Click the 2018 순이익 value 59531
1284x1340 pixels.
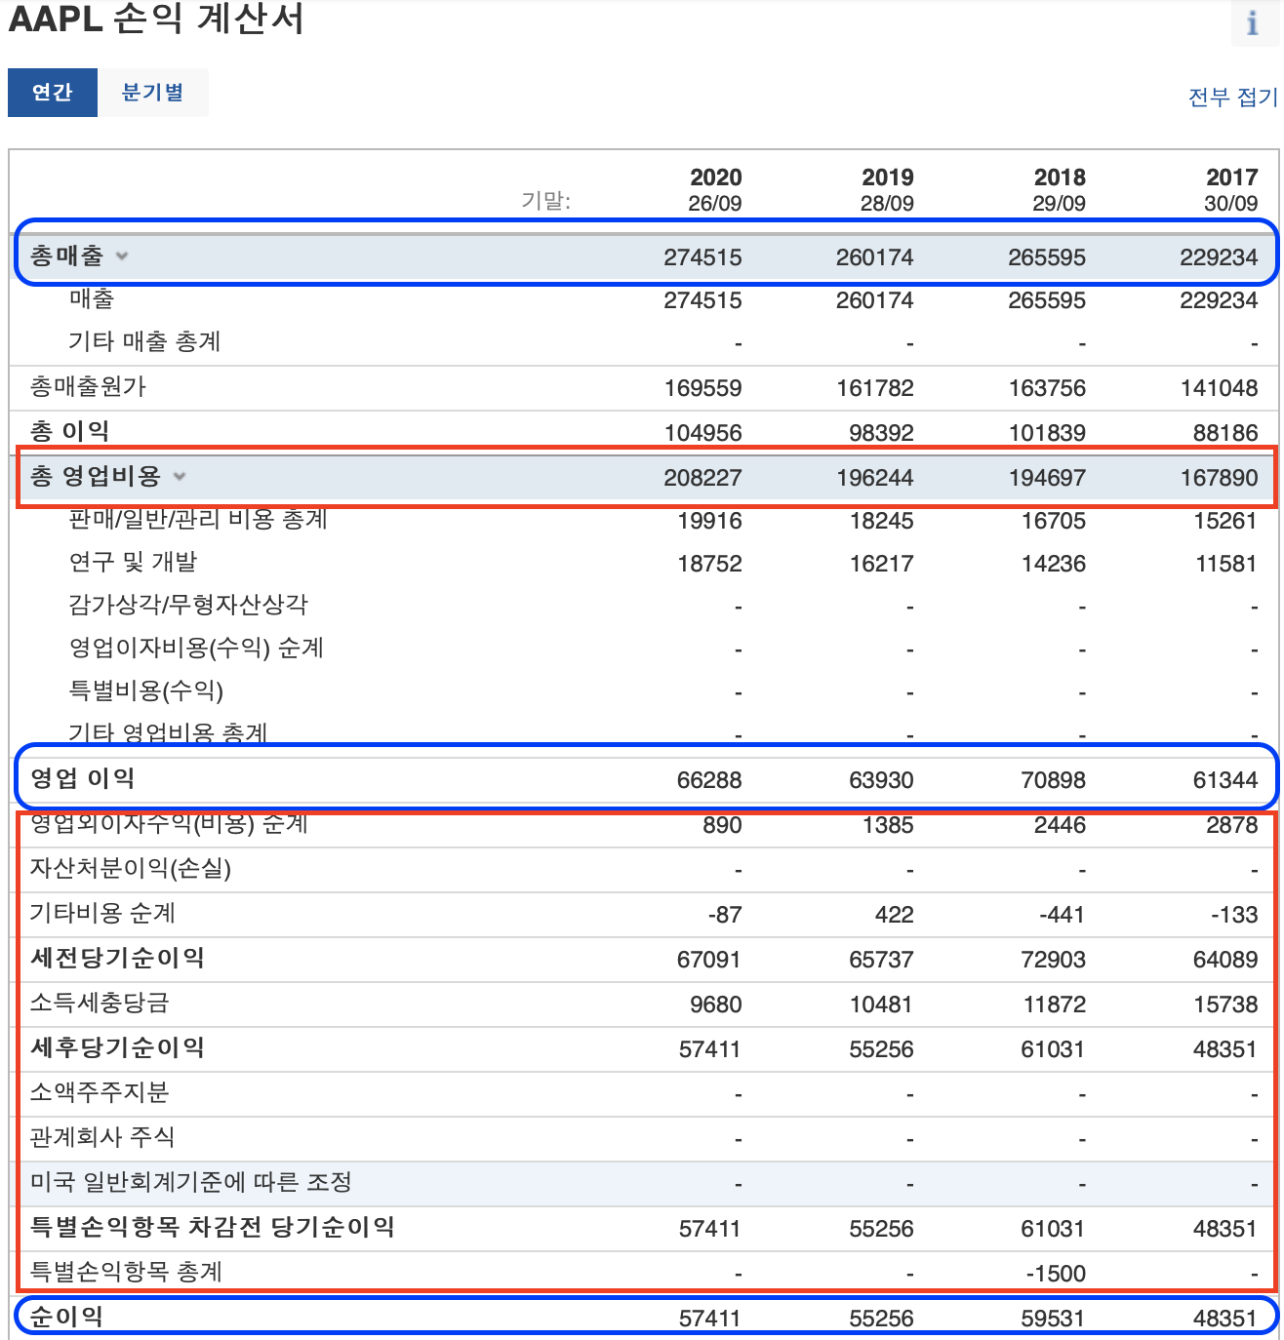[1054, 1319]
